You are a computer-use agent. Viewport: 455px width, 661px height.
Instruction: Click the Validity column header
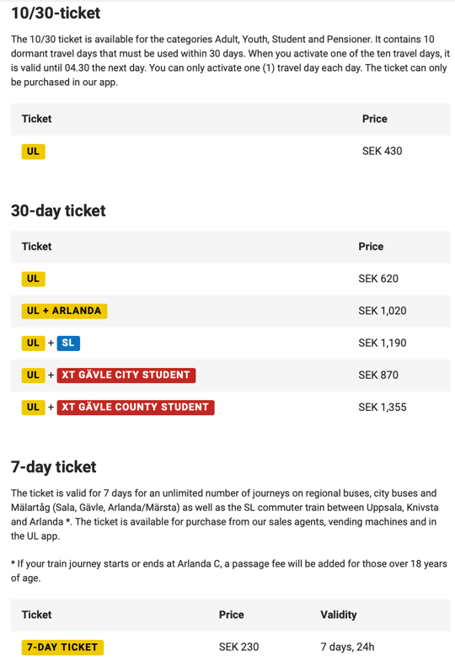pyautogui.click(x=339, y=615)
